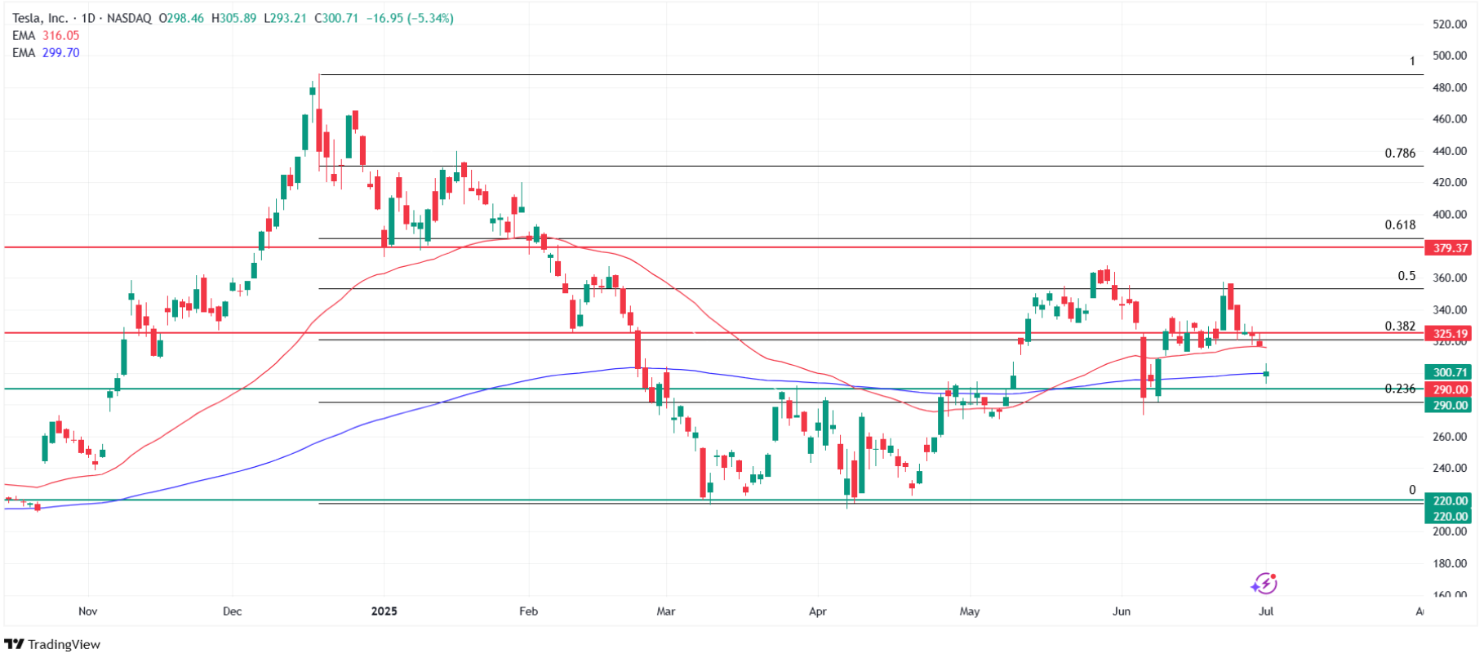1484x658 pixels.
Task: Click the Apr label on time axis
Action: [817, 611]
